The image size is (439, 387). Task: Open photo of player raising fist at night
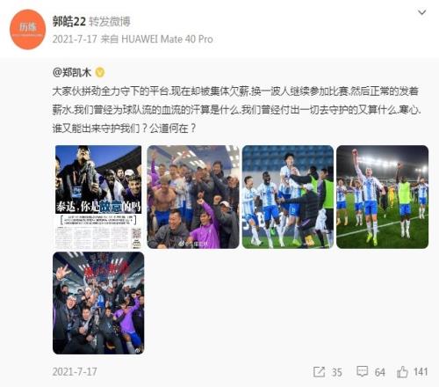point(382,197)
